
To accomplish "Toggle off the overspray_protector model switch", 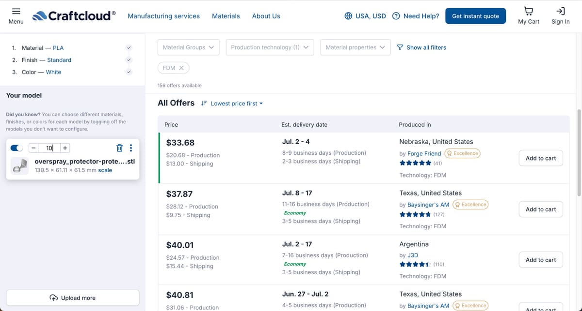I will [16, 148].
